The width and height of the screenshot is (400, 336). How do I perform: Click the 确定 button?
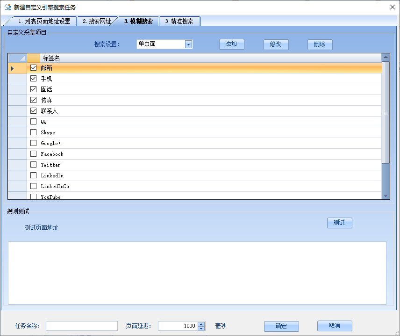coord(281,326)
